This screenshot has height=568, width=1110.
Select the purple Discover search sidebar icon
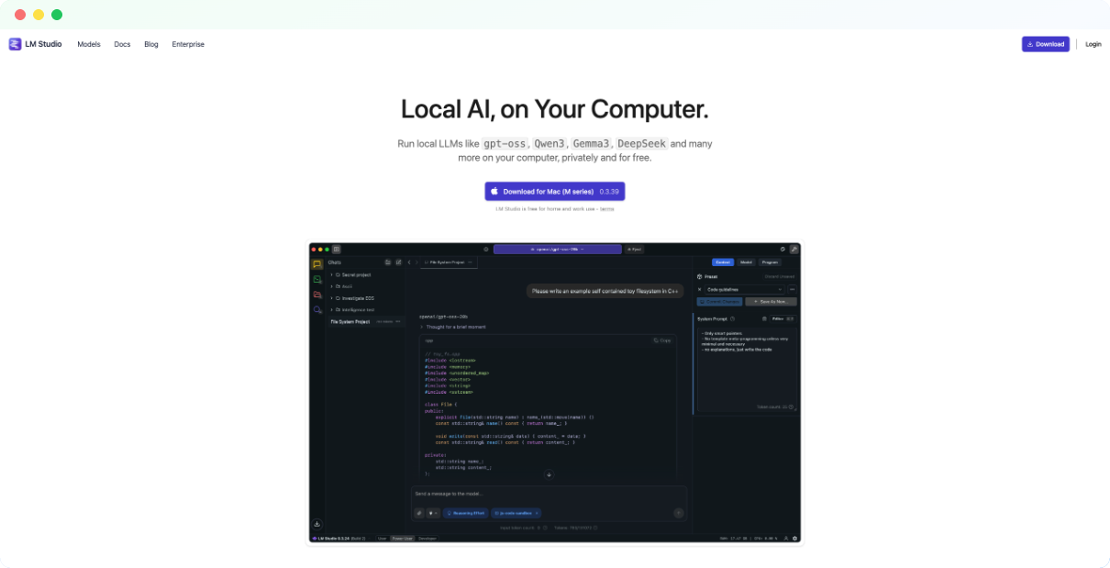(317, 309)
